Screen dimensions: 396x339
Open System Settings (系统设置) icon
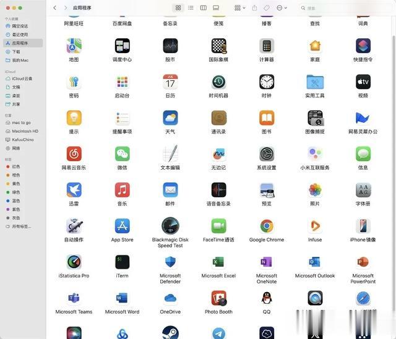pyautogui.click(x=267, y=154)
